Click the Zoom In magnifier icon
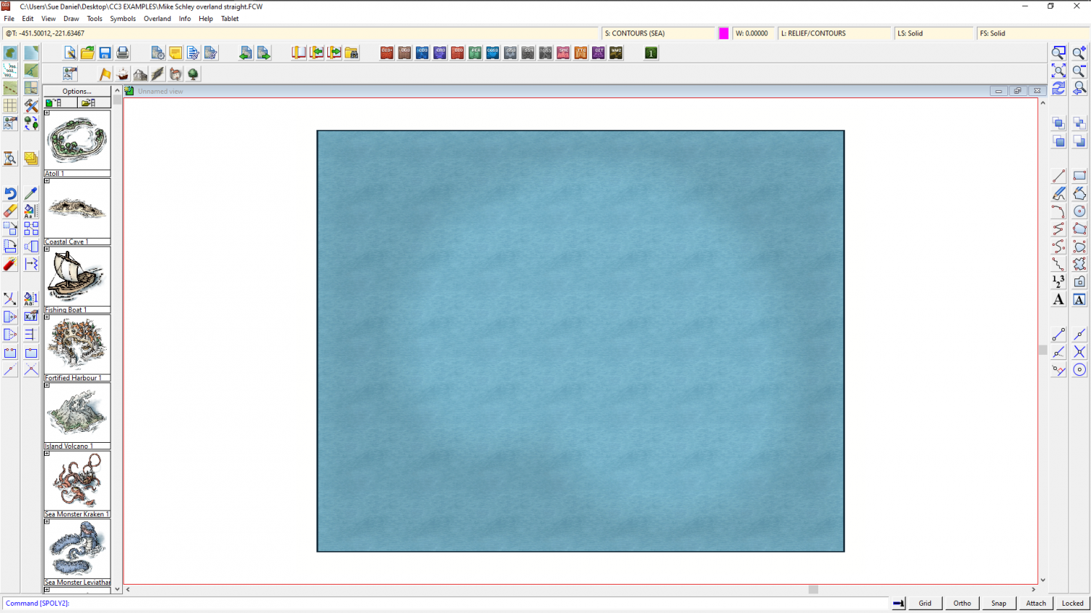Viewport: 1091px width, 613px height. click(x=1079, y=52)
